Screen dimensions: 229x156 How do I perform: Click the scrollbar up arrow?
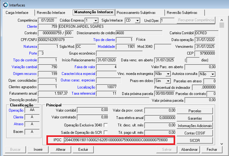(222, 20)
